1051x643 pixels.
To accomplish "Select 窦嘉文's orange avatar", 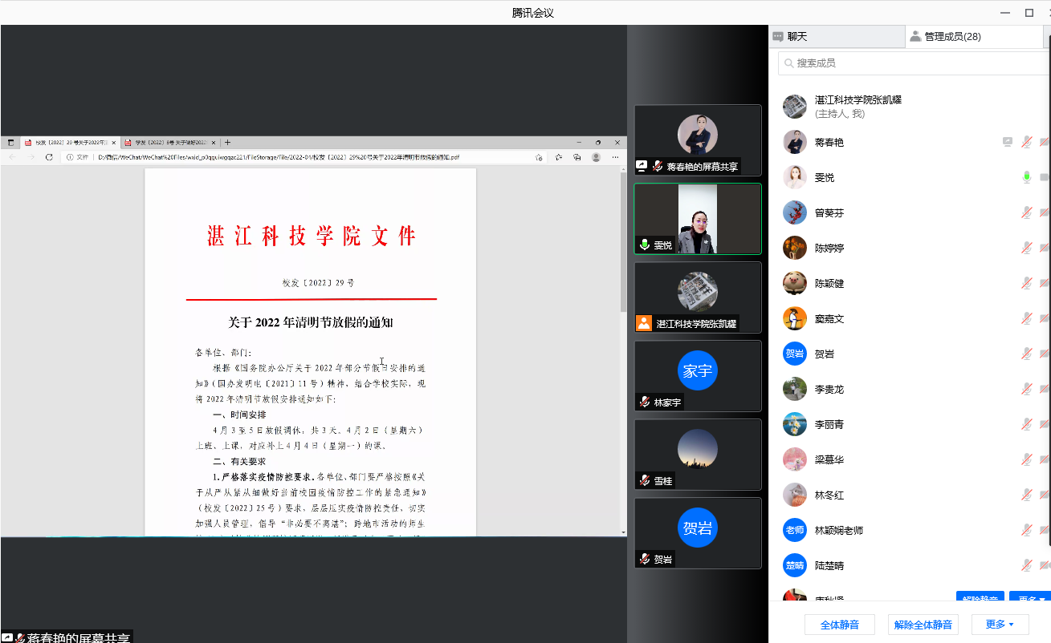I will pos(795,318).
